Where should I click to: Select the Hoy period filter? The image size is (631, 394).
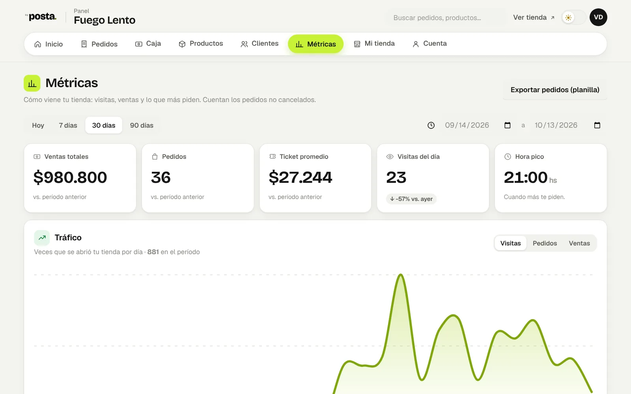(x=38, y=125)
